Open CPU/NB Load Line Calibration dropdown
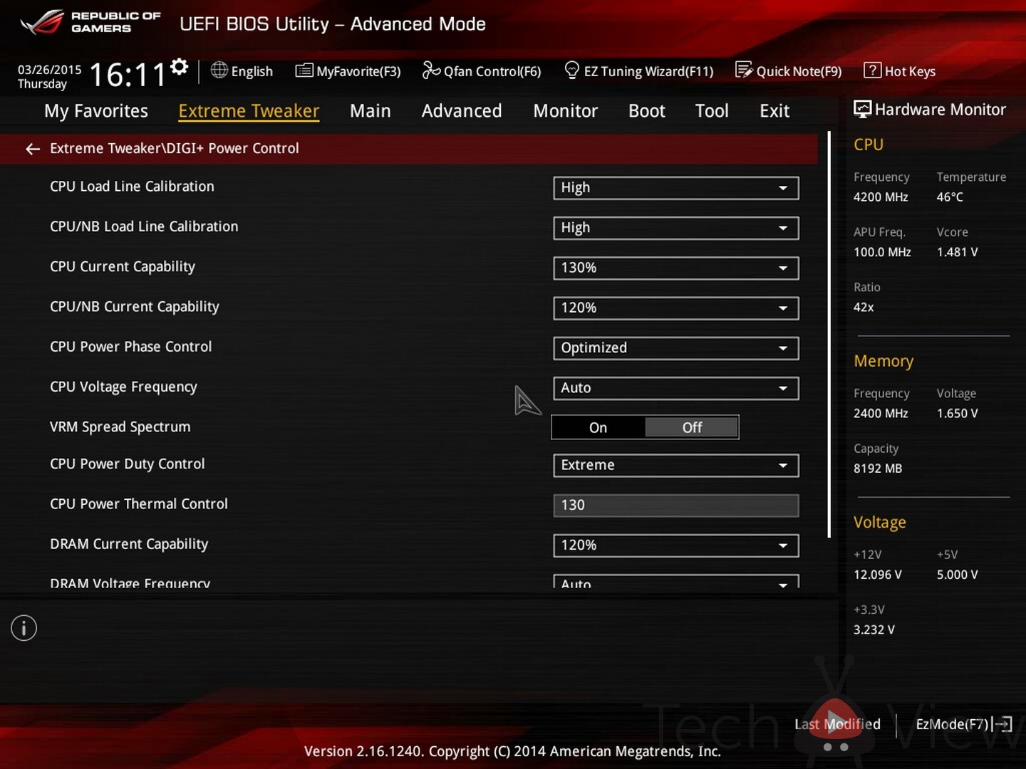The height and width of the screenshot is (769, 1026). [675, 228]
